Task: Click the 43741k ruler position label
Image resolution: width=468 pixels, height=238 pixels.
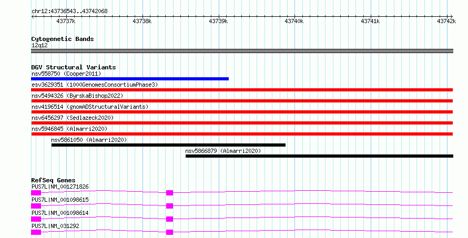Action: 370,21
